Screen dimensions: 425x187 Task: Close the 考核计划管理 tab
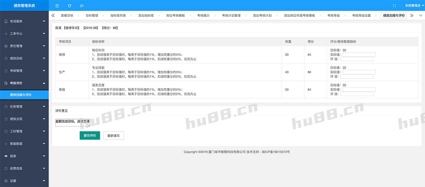(245, 16)
